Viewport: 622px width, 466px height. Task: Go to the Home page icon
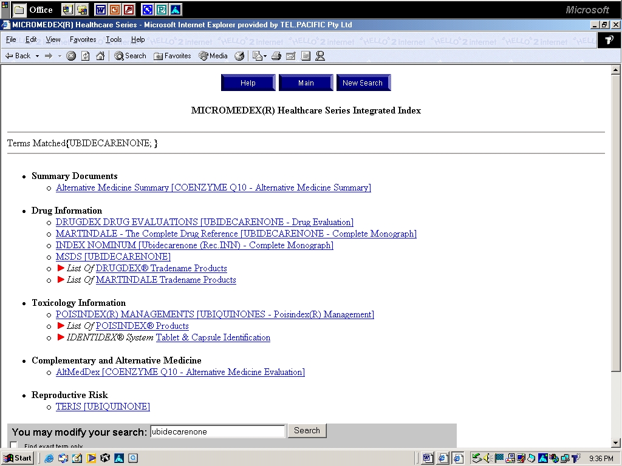coord(100,56)
